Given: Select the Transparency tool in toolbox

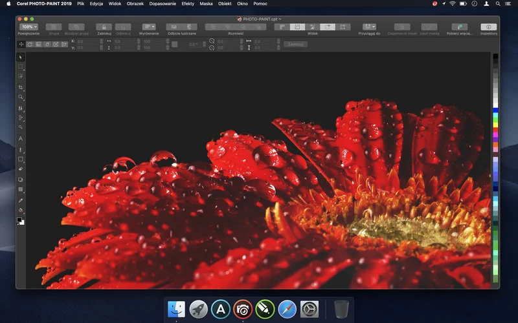Looking at the screenshot, I should pos(21,189).
